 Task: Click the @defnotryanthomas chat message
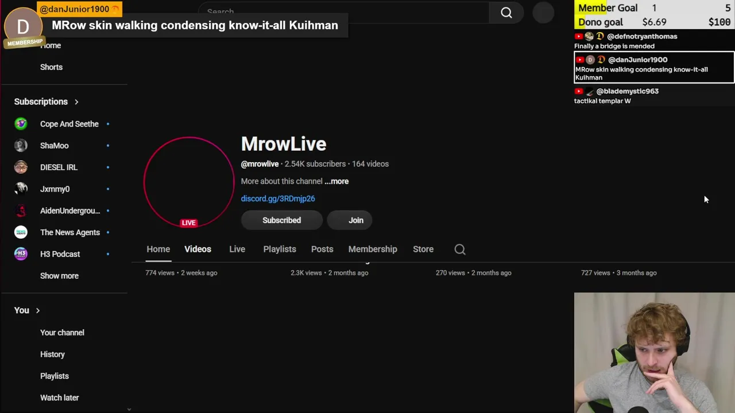(654, 41)
